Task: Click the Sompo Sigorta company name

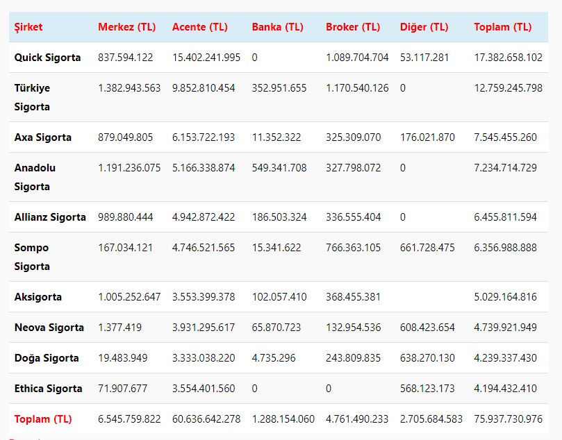Action: click(32, 257)
